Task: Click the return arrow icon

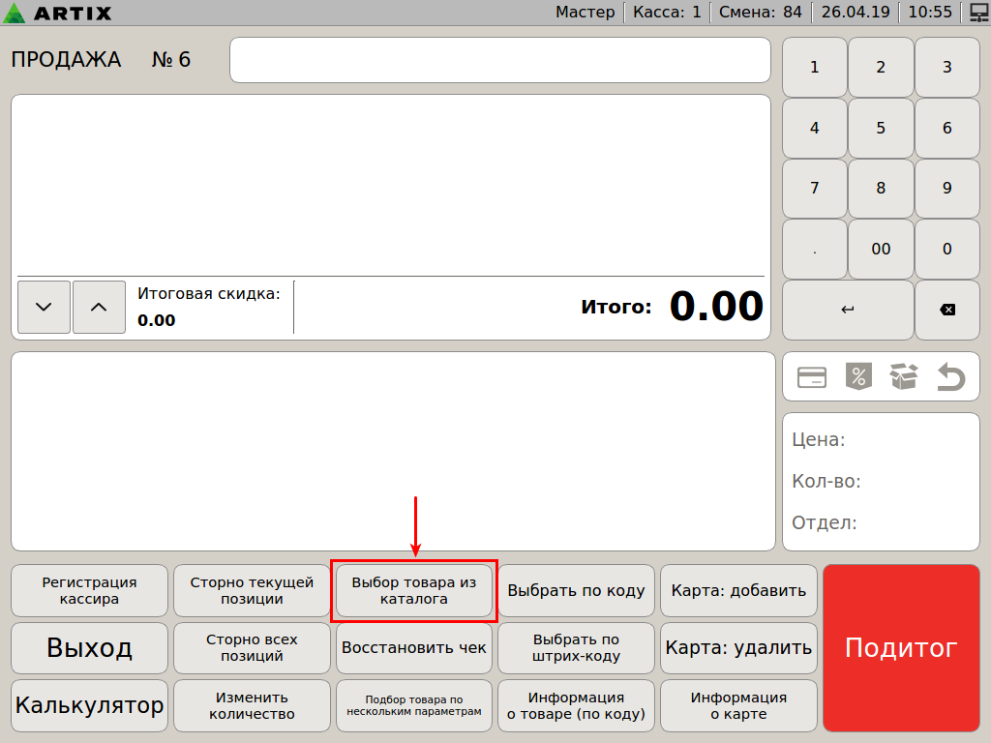Action: pyautogui.click(x=950, y=377)
